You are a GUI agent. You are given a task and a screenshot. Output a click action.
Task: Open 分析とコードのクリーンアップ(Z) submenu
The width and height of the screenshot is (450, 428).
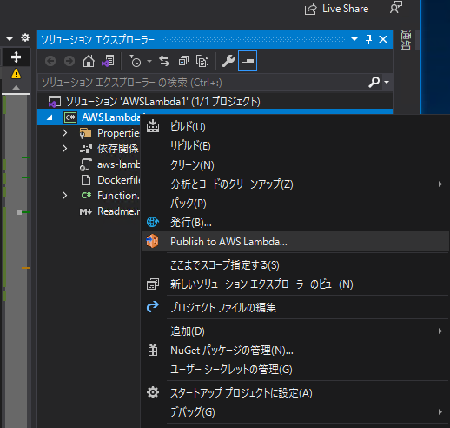point(295,184)
